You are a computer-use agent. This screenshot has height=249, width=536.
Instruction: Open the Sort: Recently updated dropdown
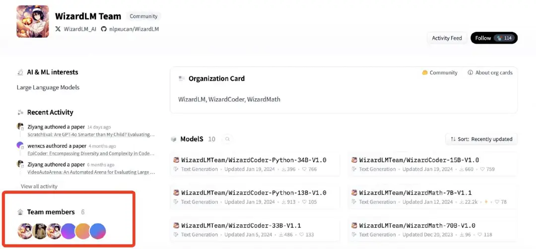481,139
